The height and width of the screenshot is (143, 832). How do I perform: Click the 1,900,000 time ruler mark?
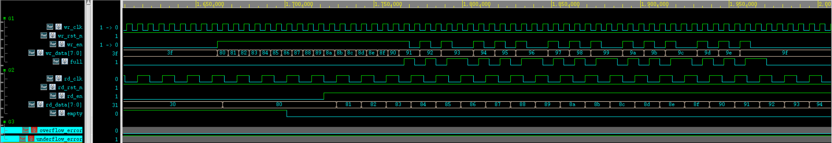point(655,4)
